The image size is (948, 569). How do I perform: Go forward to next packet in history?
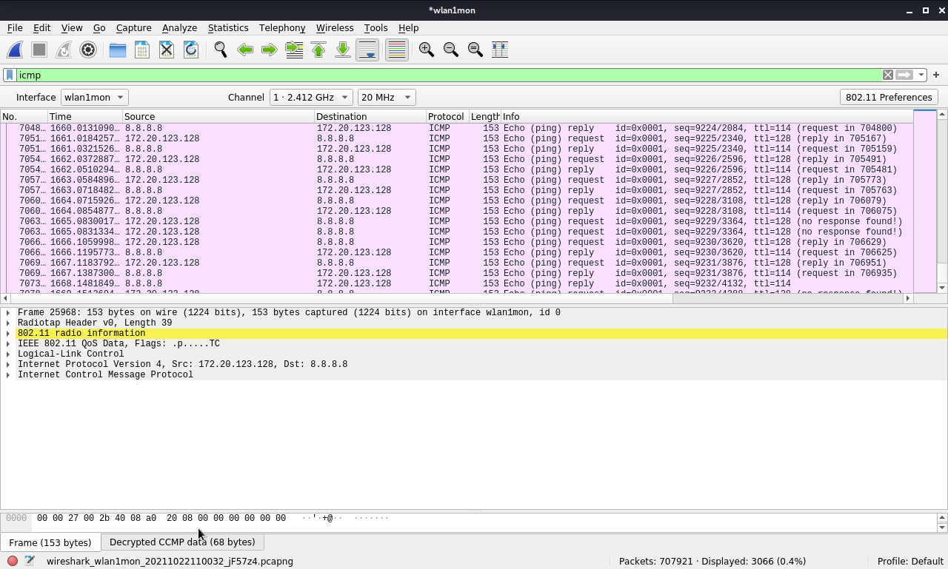click(270, 50)
